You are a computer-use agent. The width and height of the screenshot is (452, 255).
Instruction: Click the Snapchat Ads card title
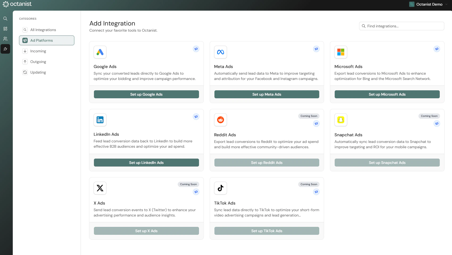tap(348, 135)
